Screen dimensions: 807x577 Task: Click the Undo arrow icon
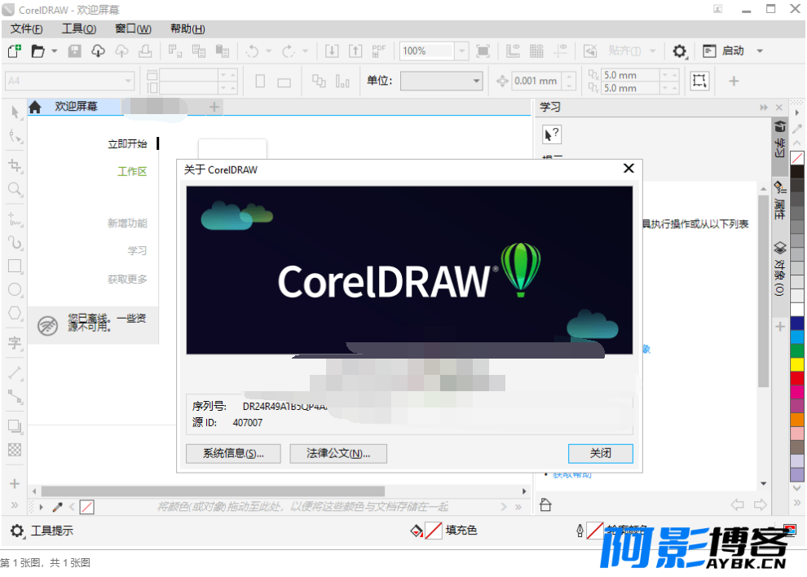[252, 51]
